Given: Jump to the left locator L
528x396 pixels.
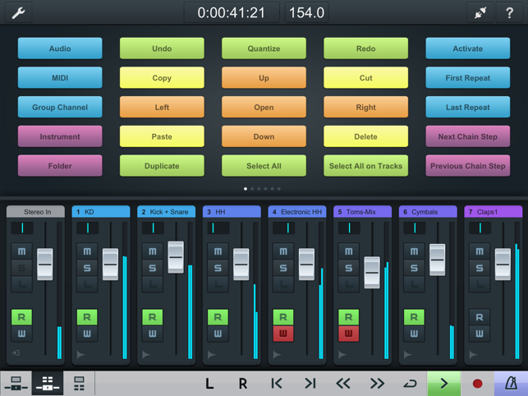Looking at the screenshot, I should 209,383.
